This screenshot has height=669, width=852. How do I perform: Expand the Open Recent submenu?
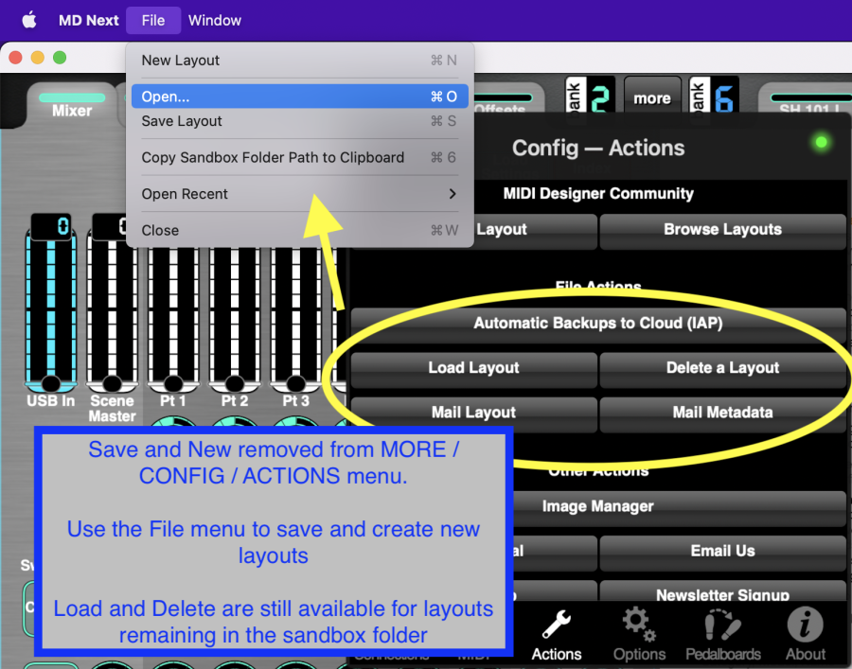click(299, 194)
